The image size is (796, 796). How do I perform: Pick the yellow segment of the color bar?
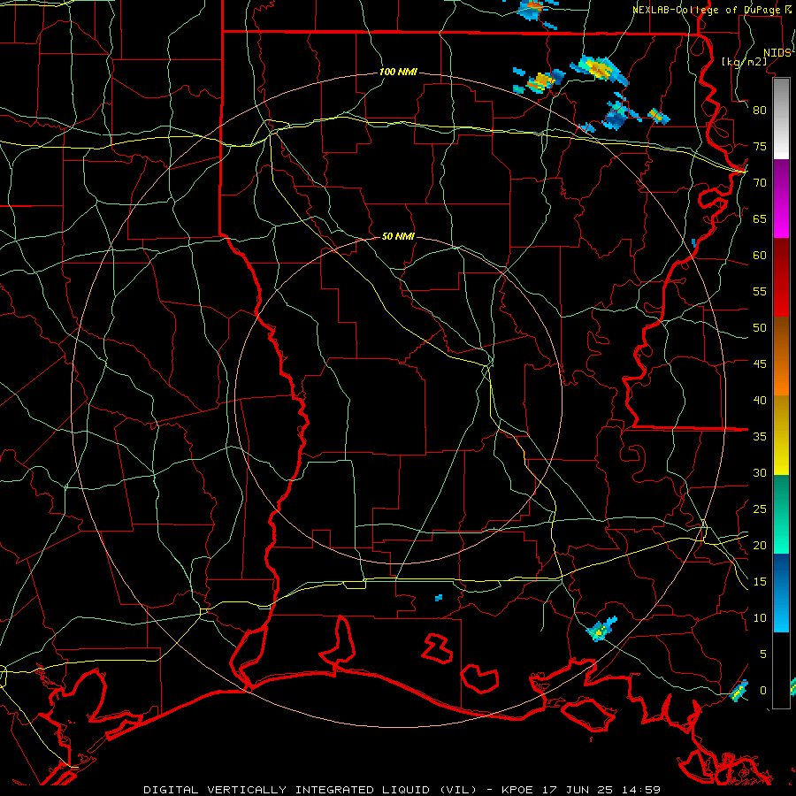781,435
